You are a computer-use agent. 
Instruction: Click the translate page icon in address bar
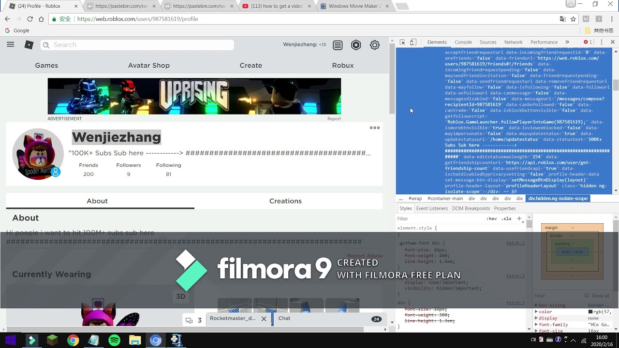click(x=563, y=19)
